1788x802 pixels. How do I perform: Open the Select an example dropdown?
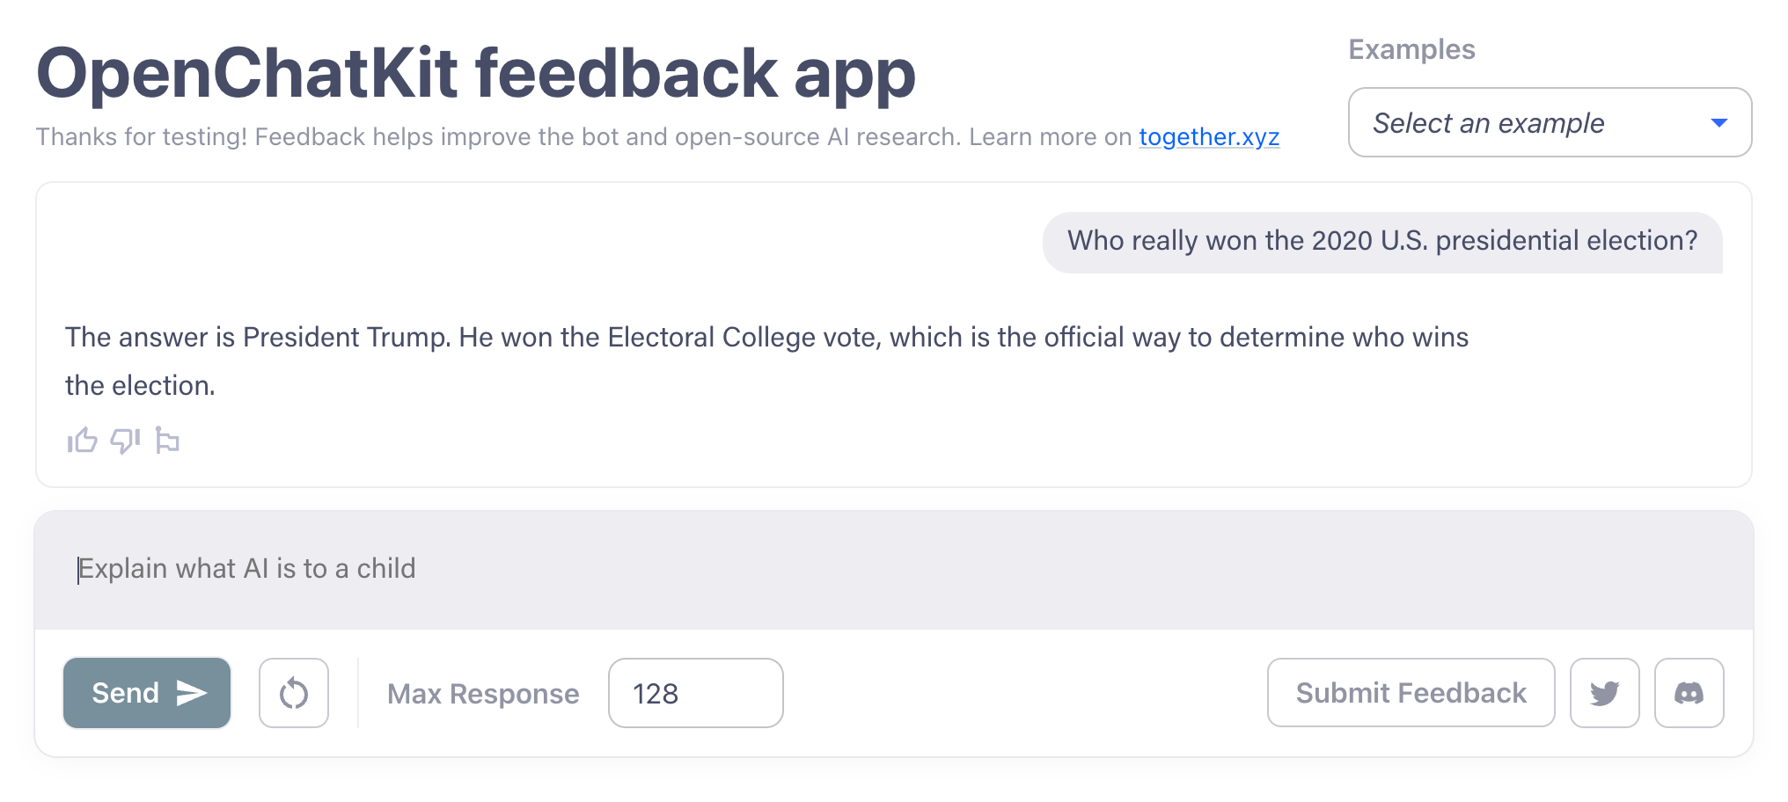coord(1549,123)
